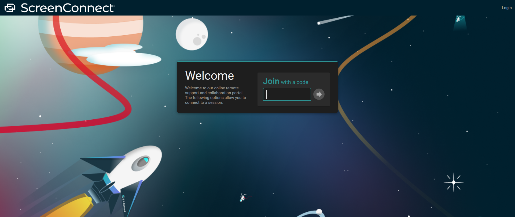Click the Welcome heading
Image resolution: width=515 pixels, height=217 pixels.
pos(209,76)
